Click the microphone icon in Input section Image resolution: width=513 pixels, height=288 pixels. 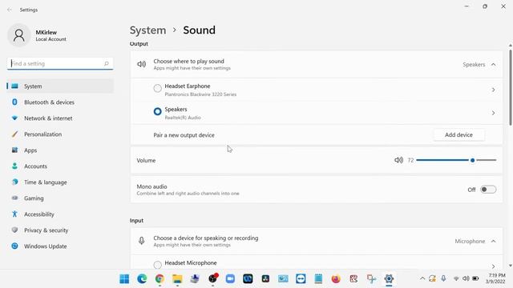coord(141,241)
